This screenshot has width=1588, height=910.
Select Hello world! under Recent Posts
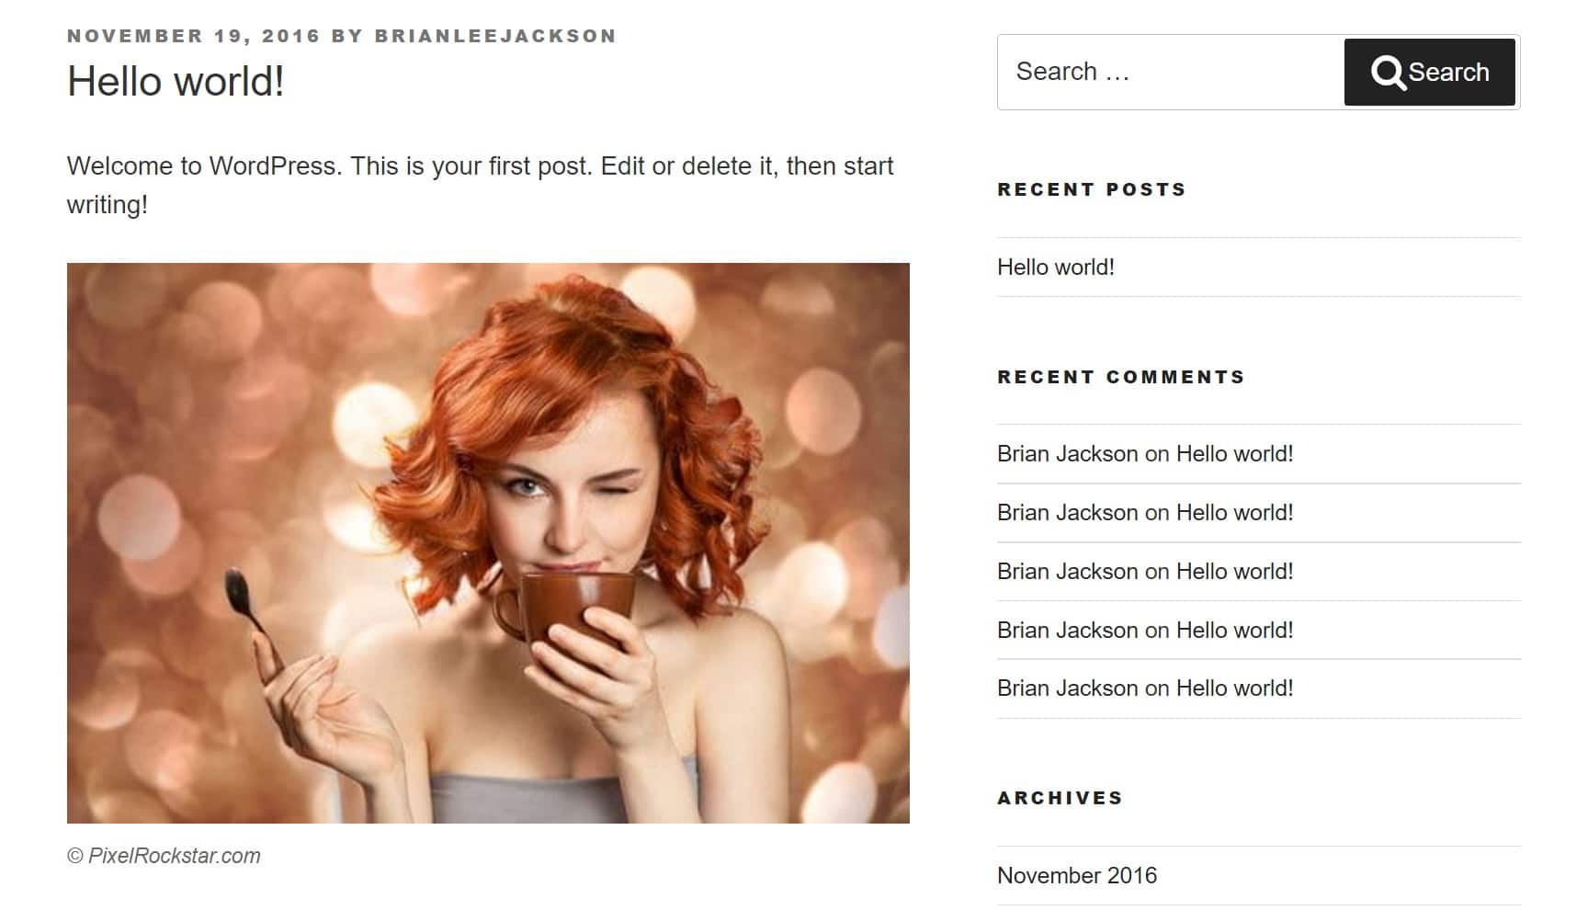pyautogui.click(x=1054, y=267)
